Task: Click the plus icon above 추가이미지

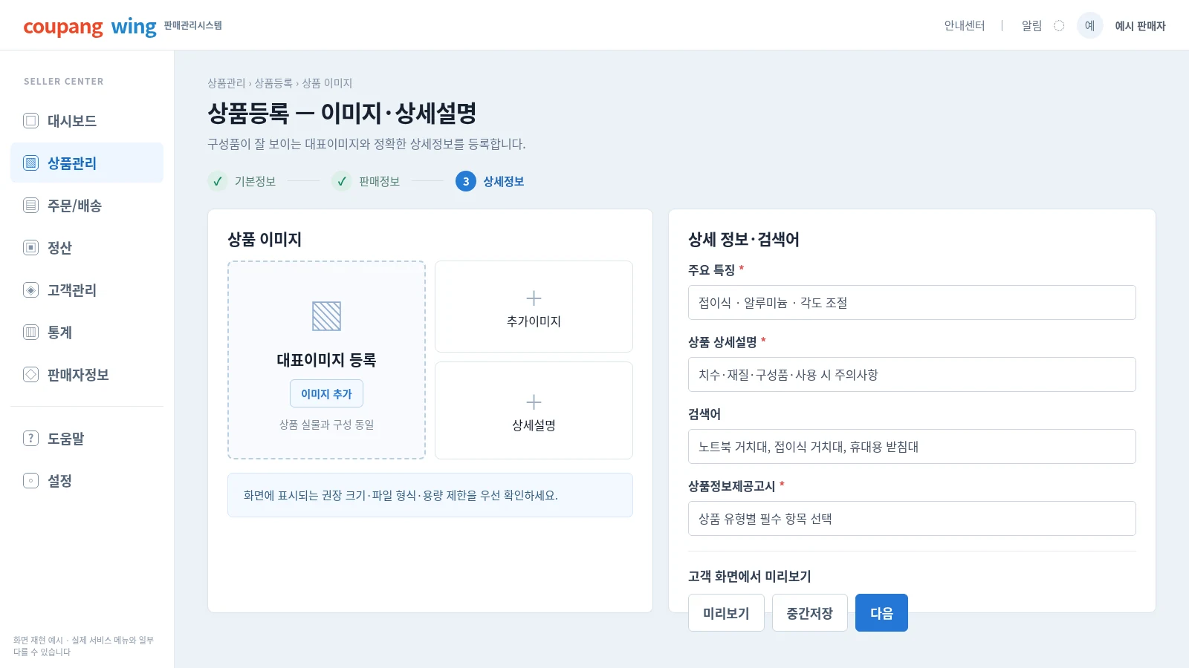Action: 534,298
